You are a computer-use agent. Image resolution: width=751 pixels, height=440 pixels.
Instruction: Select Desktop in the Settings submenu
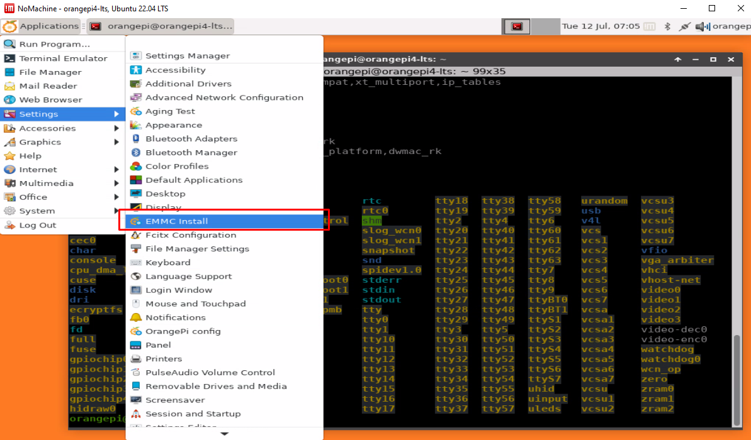[224, 194]
